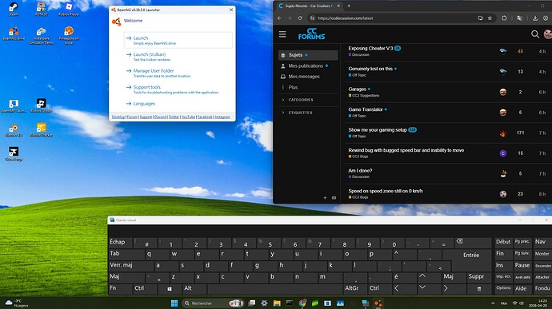Bookmark this page with the star icon
This screenshot has width=552, height=309.
(490, 18)
